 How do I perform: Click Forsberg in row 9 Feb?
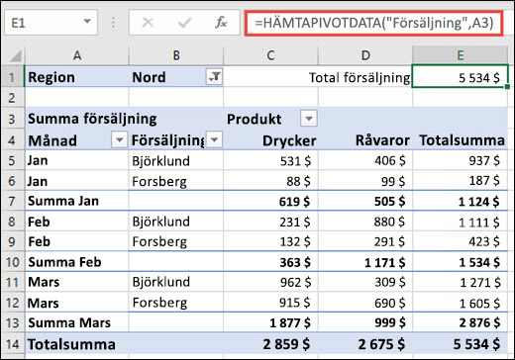point(176,241)
